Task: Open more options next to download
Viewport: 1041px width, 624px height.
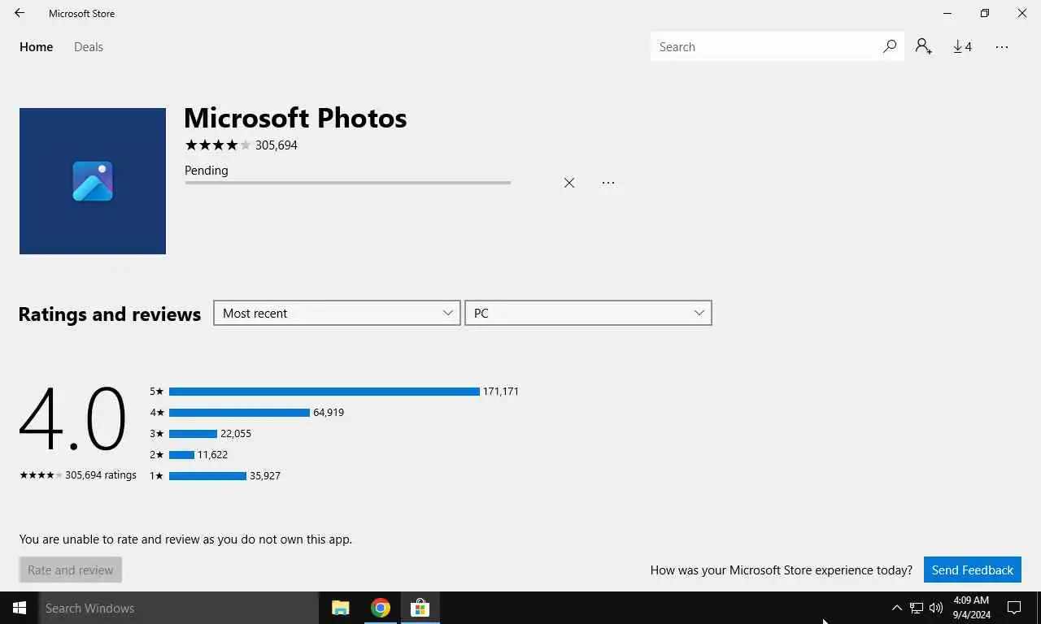Action: click(608, 183)
